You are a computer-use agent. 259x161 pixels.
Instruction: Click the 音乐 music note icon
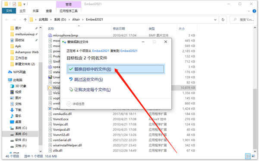tap(12, 116)
